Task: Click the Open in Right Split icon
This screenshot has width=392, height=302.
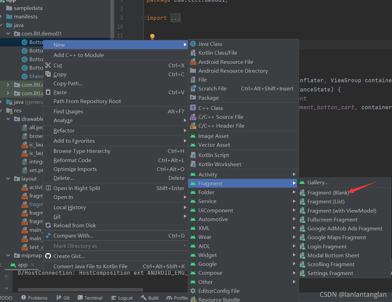Action: click(48, 188)
